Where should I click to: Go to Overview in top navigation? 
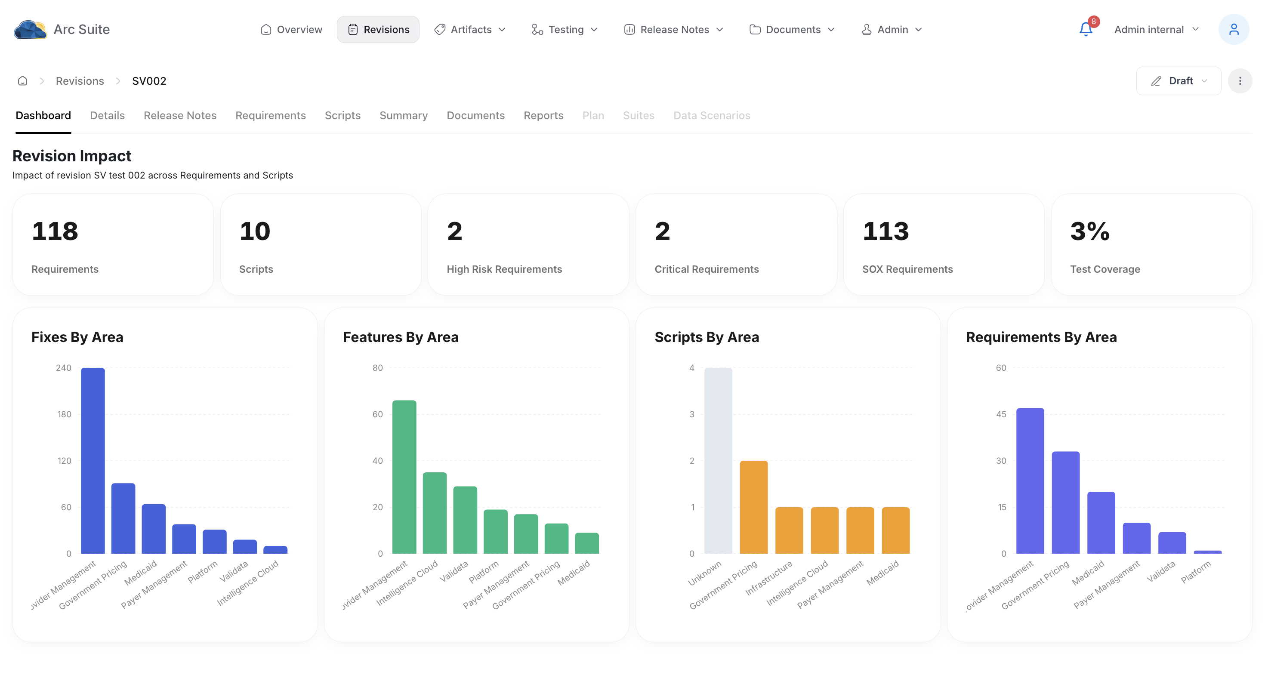(291, 29)
